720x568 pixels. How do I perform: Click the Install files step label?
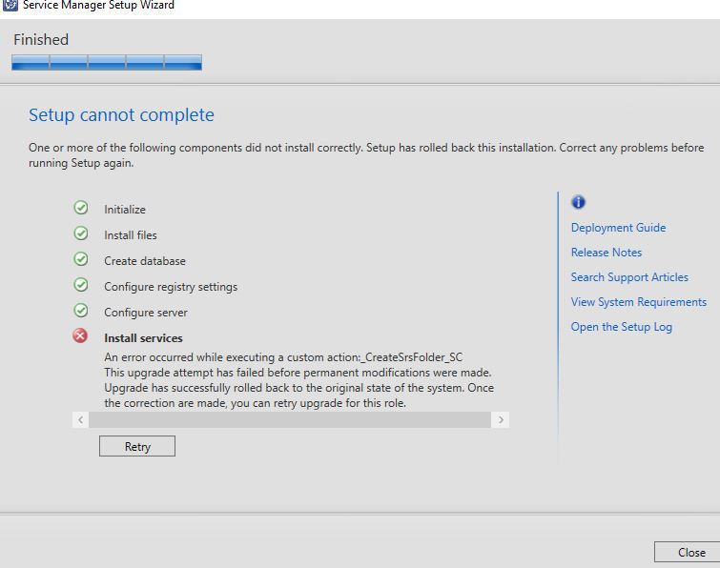[131, 235]
